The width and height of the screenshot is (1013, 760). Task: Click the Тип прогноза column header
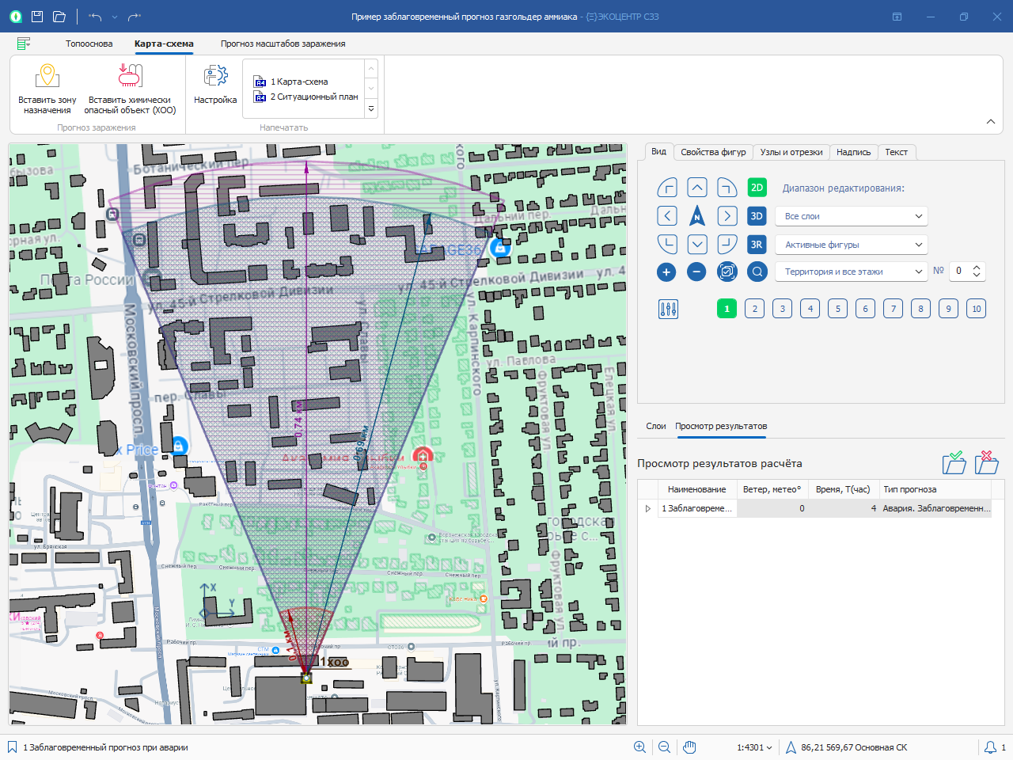(935, 489)
